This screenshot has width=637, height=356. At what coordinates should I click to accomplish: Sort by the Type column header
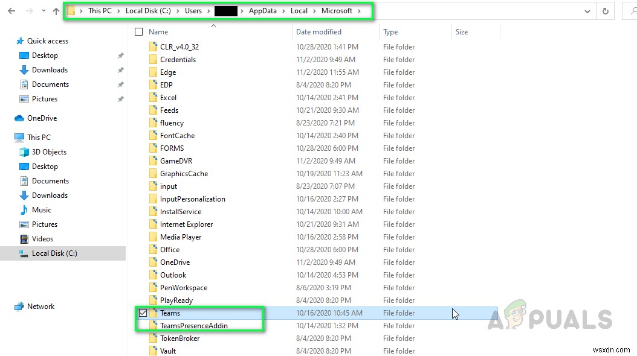pos(390,31)
